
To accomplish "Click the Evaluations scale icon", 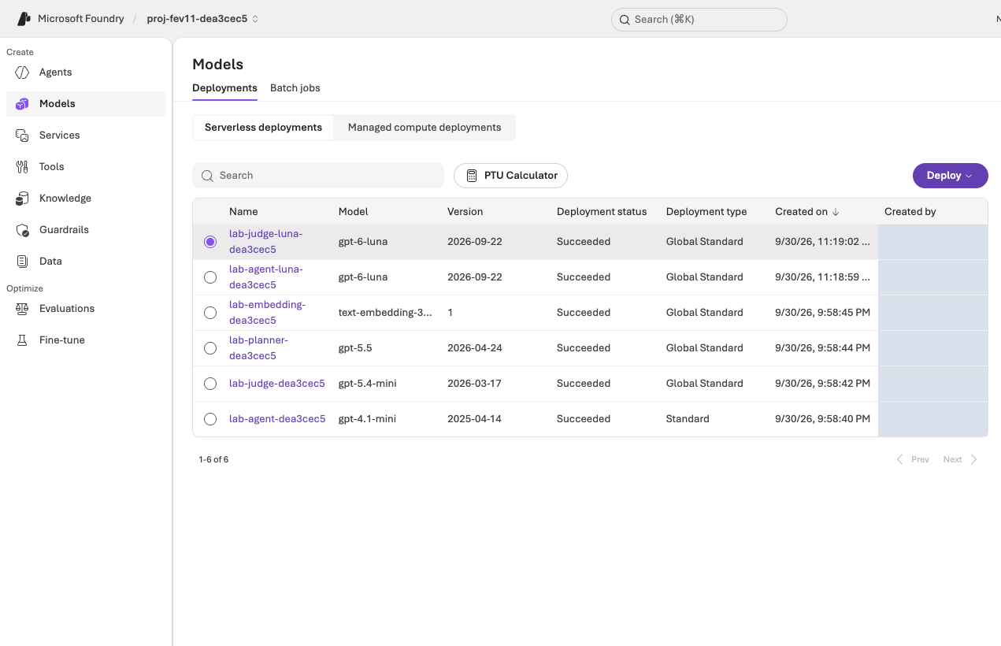I will pos(22,309).
